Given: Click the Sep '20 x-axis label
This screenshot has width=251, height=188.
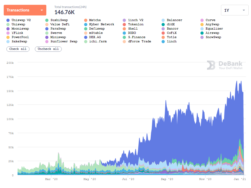Looking at the screenshot, I should [167, 179].
